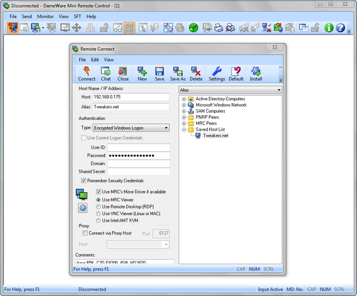Open Help menu in main window
This screenshot has height=296, width=357.
(91, 16)
